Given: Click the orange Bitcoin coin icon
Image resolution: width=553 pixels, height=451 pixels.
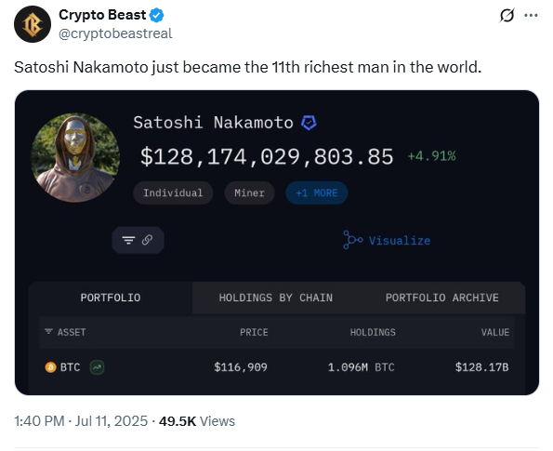Looking at the screenshot, I should pos(51,367).
